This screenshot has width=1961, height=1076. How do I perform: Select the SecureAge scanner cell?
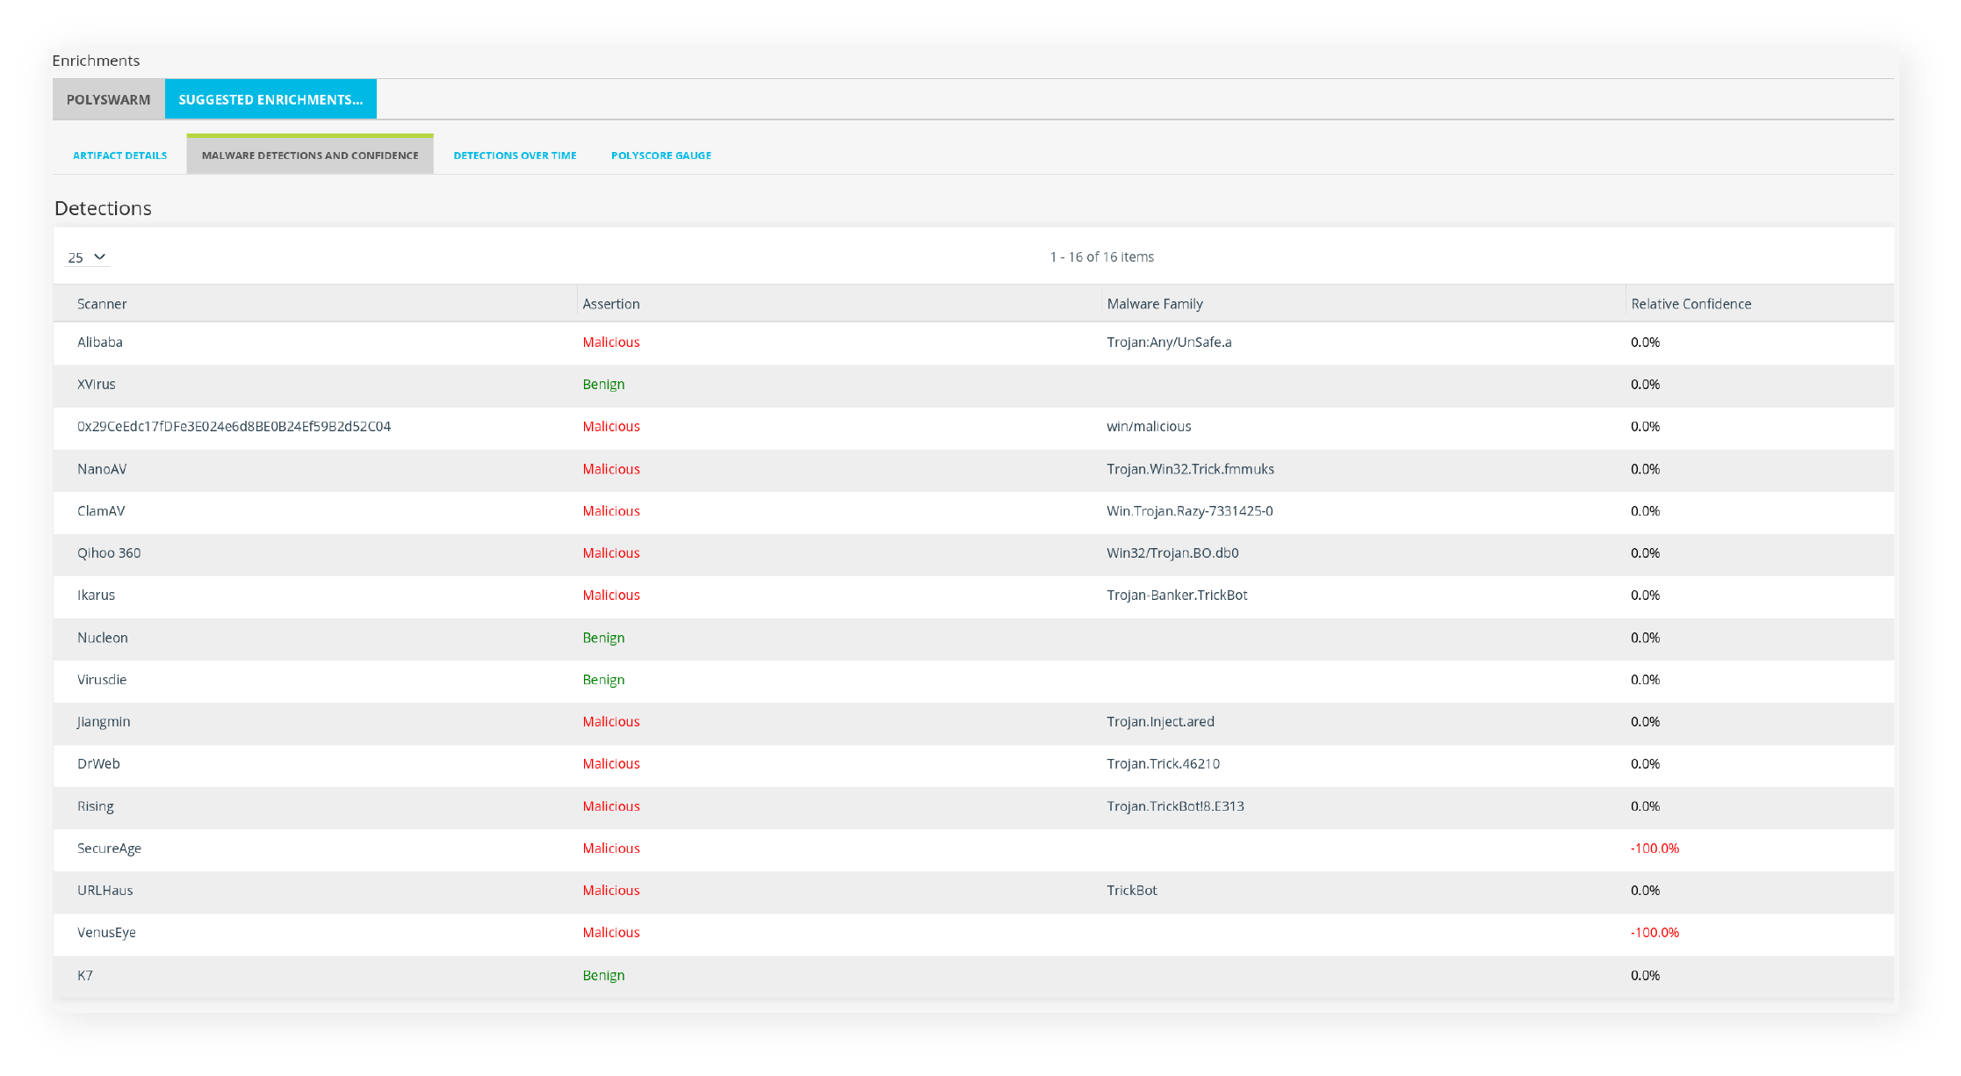[109, 849]
